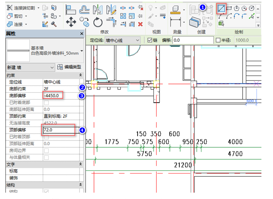Select the Circle draw tool
This screenshot has width=273, height=199.
tap(252, 8)
